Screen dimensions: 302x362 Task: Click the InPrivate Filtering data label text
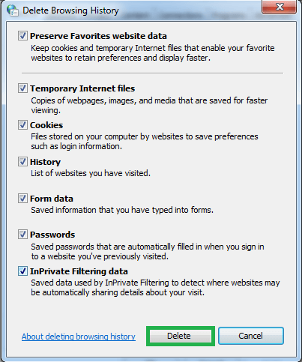79,271
